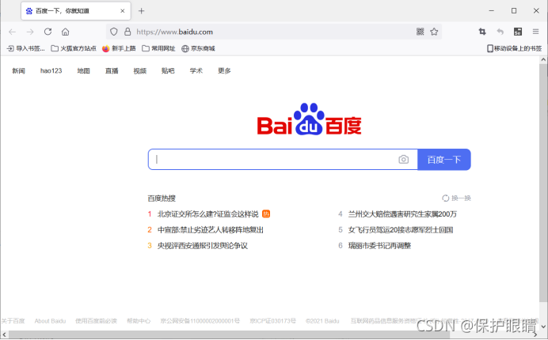Viewport: 548px width, 340px height.
Task: Open the extension icon beside hamburger menu
Action: (518, 32)
